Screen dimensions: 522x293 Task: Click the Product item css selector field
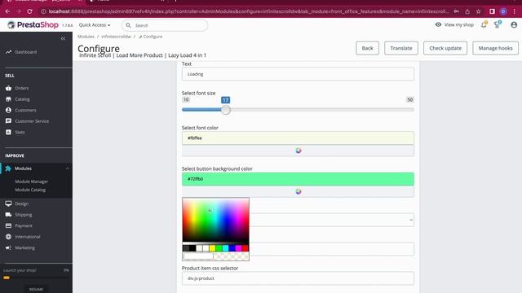coord(298,278)
